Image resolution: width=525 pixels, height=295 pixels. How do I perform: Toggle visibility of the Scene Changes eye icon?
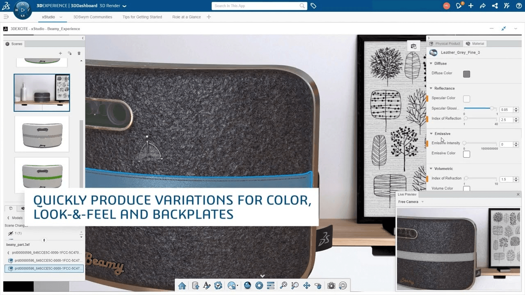10,233
